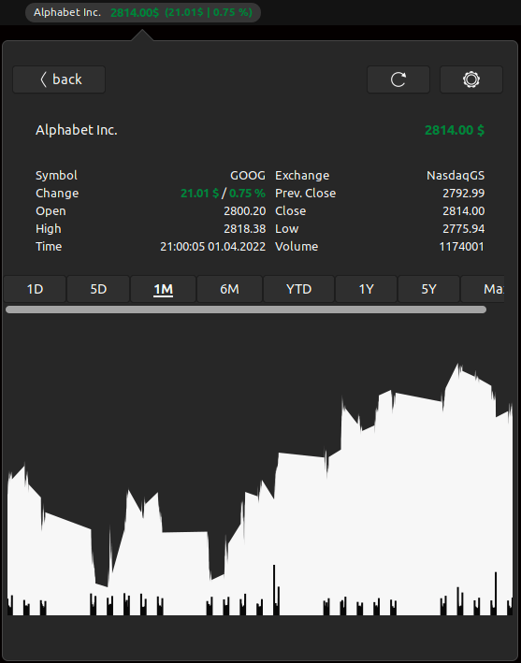Screen dimensions: 521x663
Task: Show the 1Y chart range
Action: [367, 289]
